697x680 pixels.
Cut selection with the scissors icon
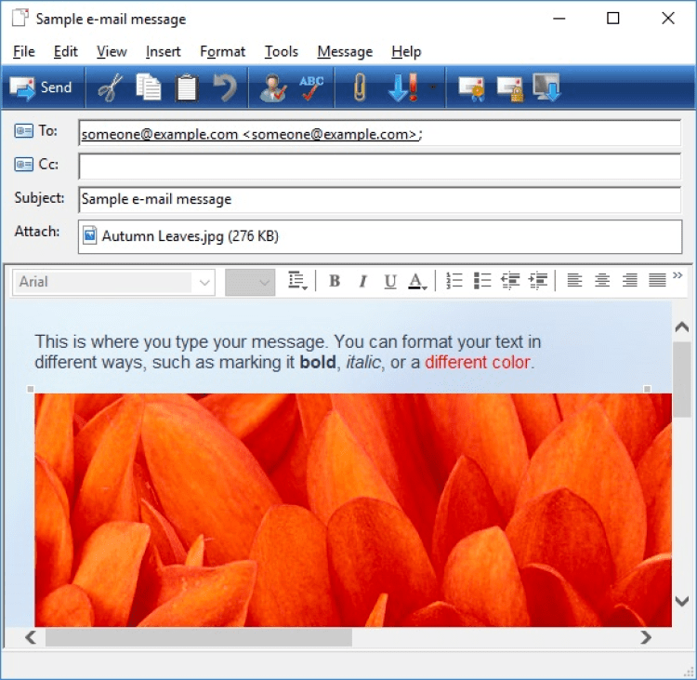[111, 87]
